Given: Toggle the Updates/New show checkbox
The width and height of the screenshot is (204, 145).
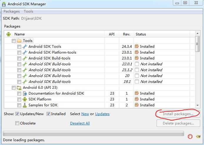Looking at the screenshot, I should (x=17, y=114).
